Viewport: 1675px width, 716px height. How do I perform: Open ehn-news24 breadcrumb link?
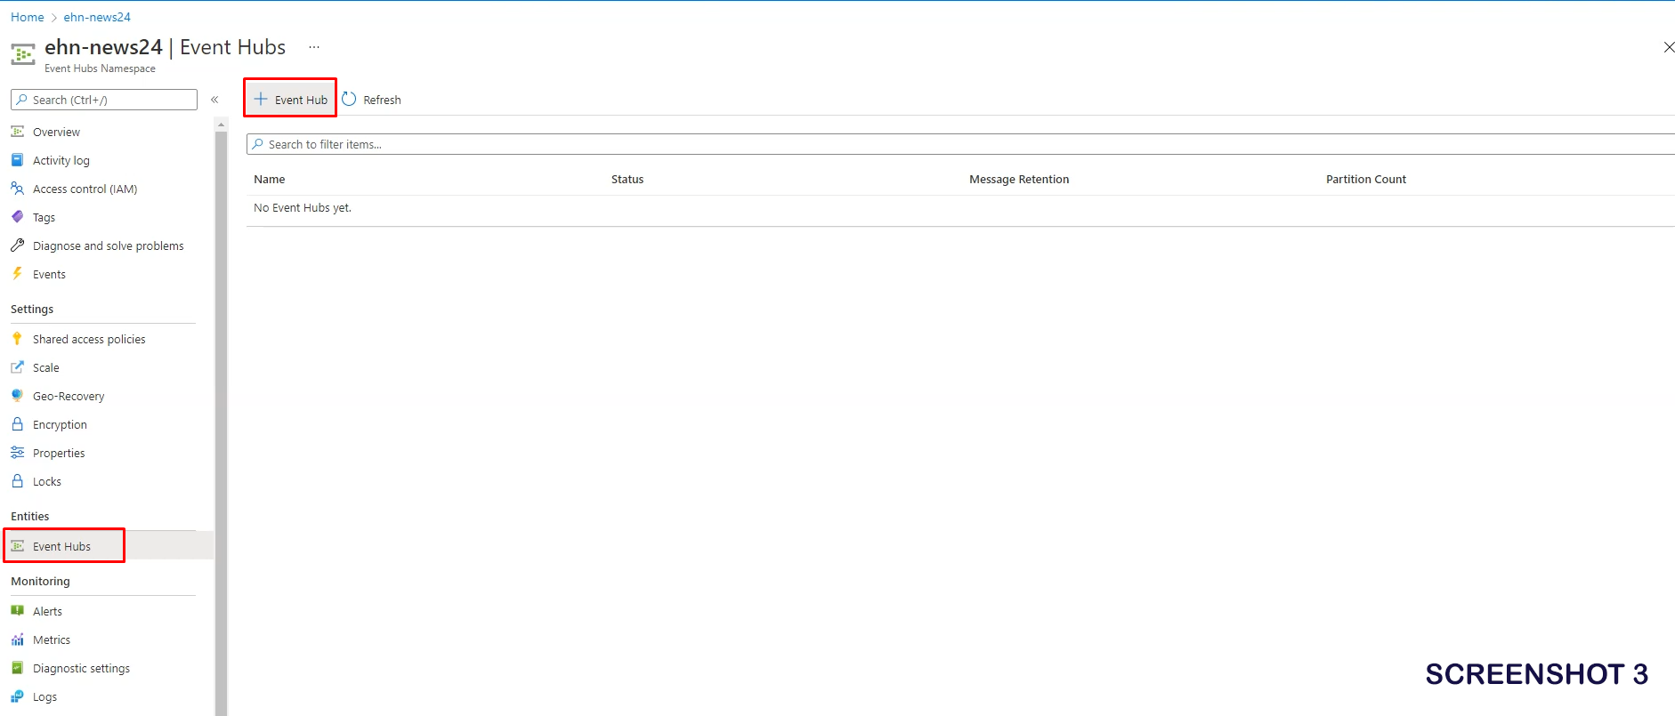pyautogui.click(x=97, y=17)
